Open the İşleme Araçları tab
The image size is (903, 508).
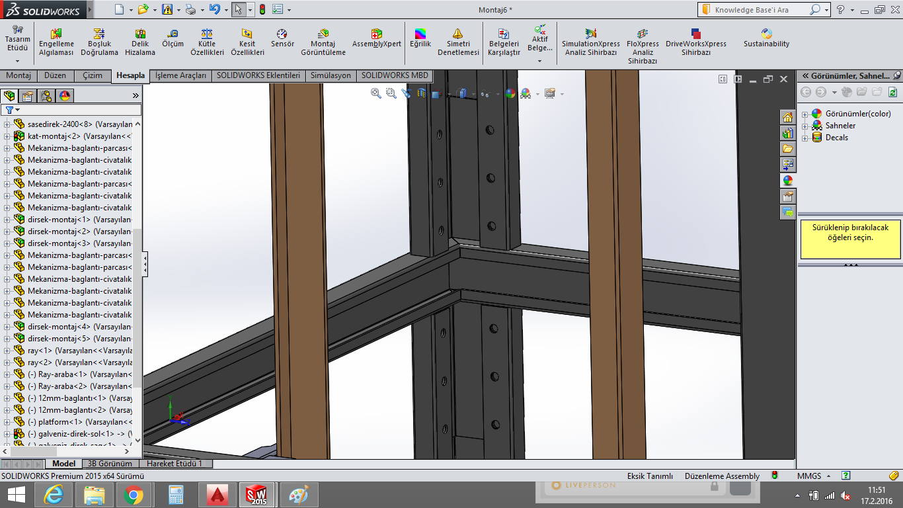tap(180, 75)
